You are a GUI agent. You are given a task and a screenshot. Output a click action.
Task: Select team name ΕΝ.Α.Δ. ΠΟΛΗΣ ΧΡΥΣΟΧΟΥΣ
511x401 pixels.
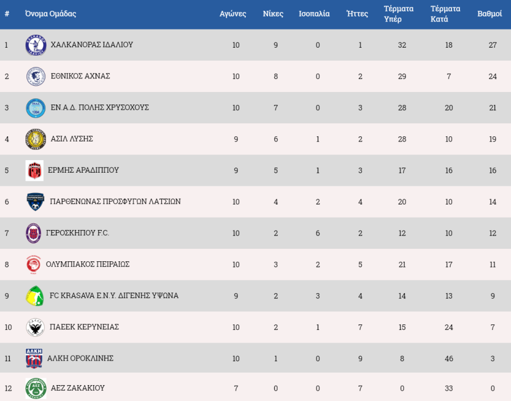coord(100,107)
